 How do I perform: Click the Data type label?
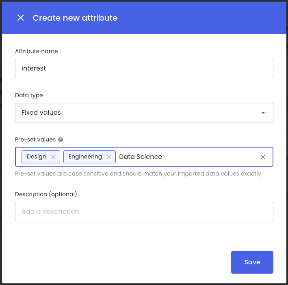(x=29, y=95)
